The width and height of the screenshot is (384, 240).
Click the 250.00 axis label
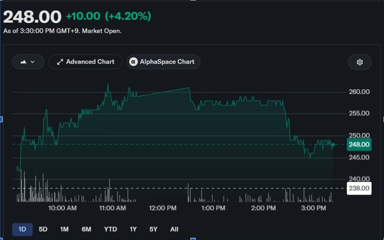click(x=359, y=135)
